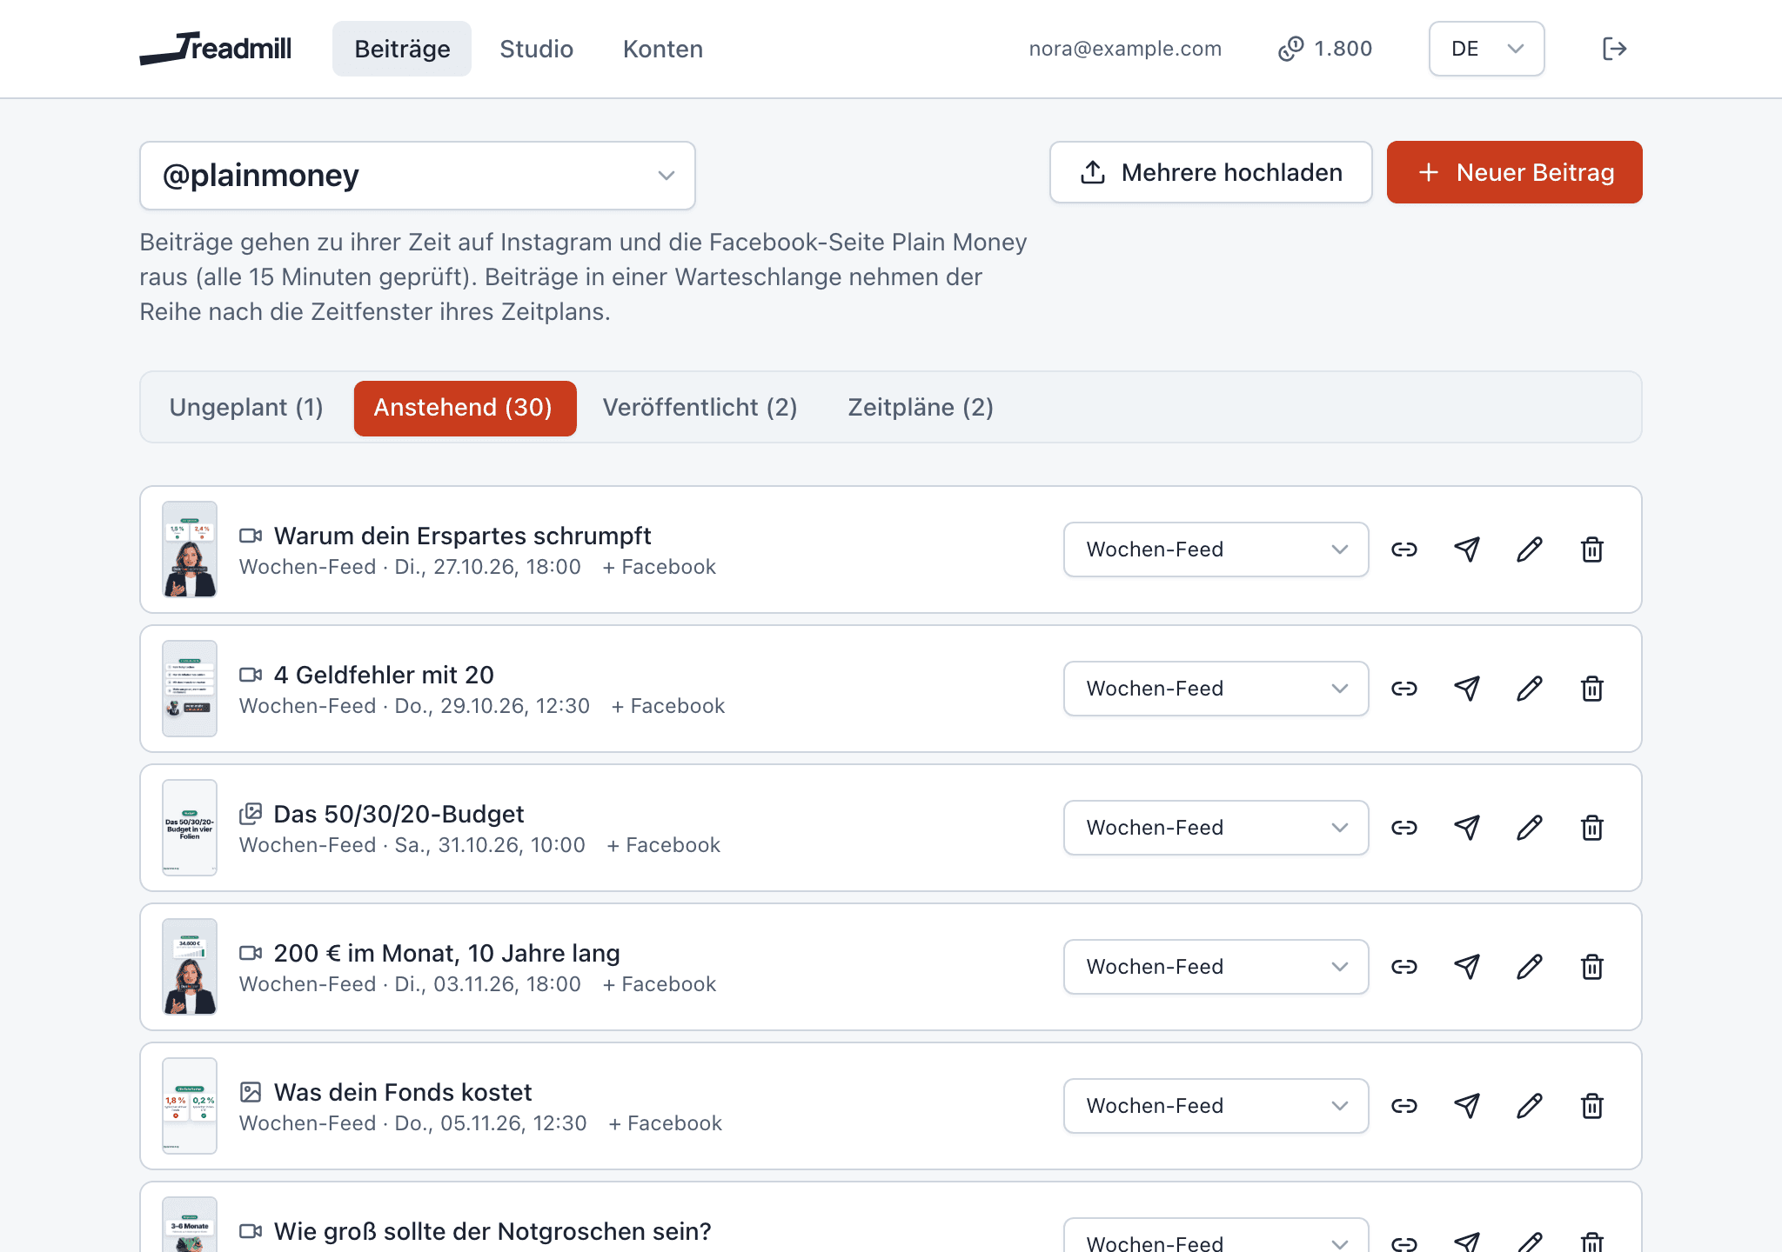This screenshot has height=1252, width=1782.
Task: Send '4 Geldfehler mit 20' immediately
Action: [1467, 689]
